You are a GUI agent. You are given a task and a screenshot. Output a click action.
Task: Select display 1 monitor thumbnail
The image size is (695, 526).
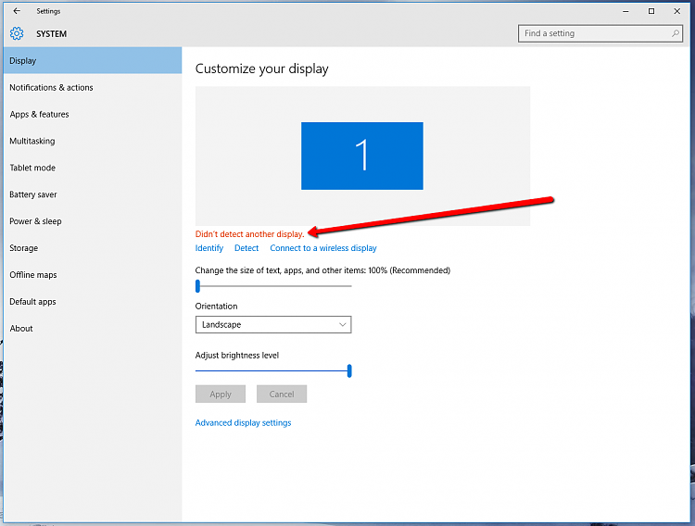(x=362, y=156)
